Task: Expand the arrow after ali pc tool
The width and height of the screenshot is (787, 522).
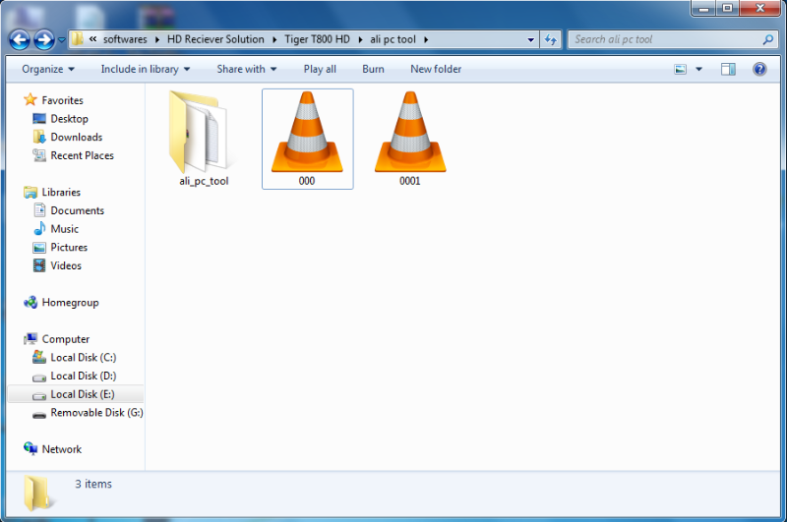Action: 426,39
